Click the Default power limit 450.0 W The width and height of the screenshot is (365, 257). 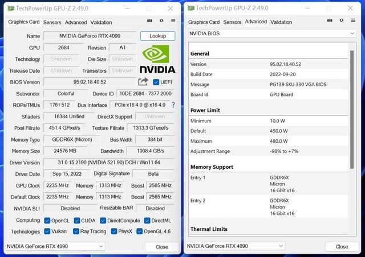279,131
